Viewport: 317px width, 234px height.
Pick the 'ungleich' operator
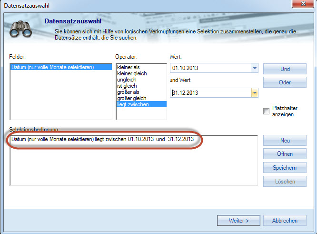(127, 80)
